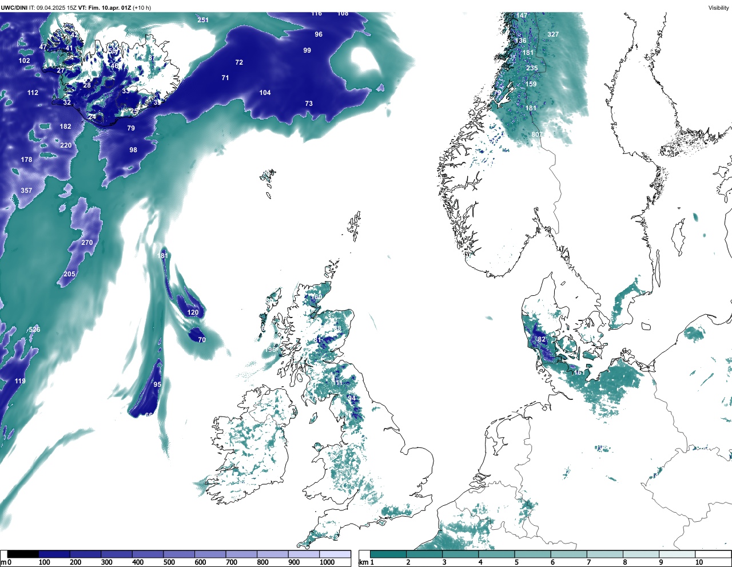Select the 'VT: Fim. 10.apr. 01Z' header text
Viewport: 732px width, 567px height.
coord(105,7)
